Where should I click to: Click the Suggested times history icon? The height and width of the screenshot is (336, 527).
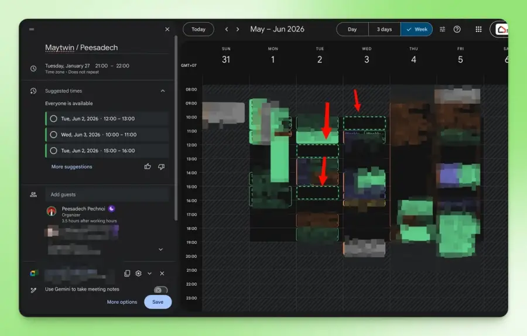(33, 91)
